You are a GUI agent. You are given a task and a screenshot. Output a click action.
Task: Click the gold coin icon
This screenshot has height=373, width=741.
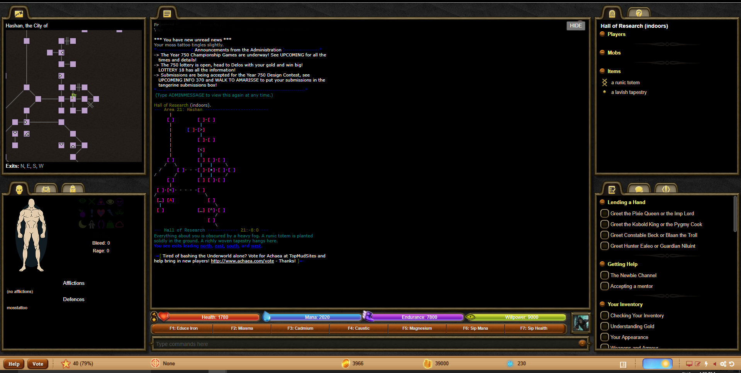coord(346,363)
